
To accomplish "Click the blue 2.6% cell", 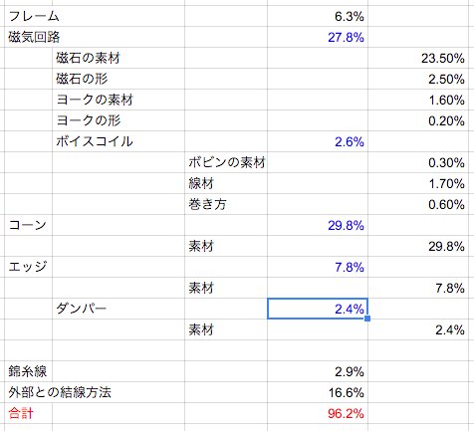I will coord(318,141).
